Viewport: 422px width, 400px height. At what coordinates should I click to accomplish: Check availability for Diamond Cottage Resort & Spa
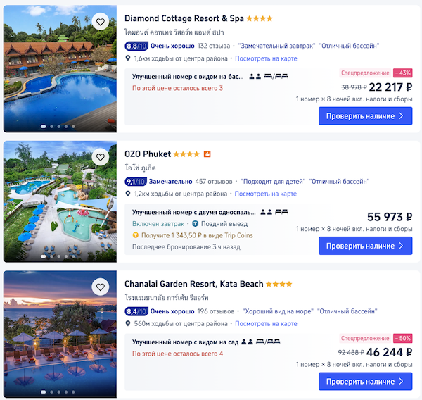[365, 116]
